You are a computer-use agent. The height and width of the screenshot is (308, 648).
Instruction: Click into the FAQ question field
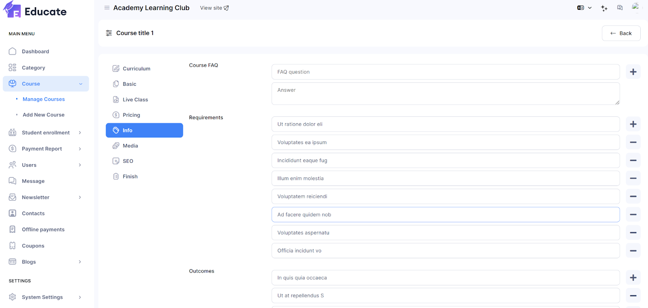click(x=446, y=72)
